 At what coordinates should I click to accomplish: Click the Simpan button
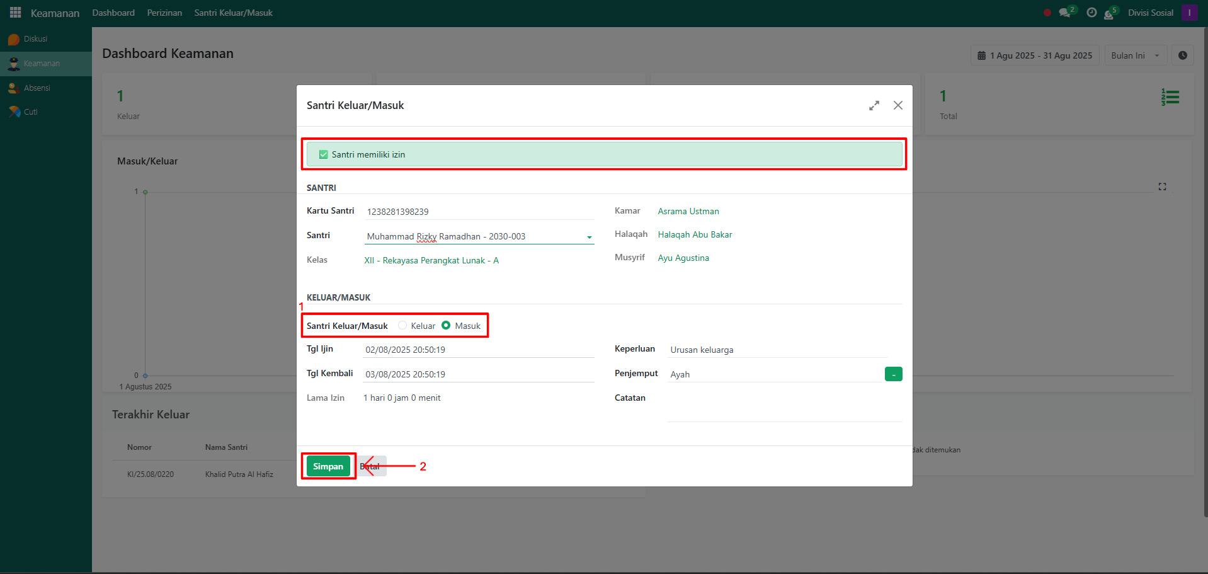(328, 466)
